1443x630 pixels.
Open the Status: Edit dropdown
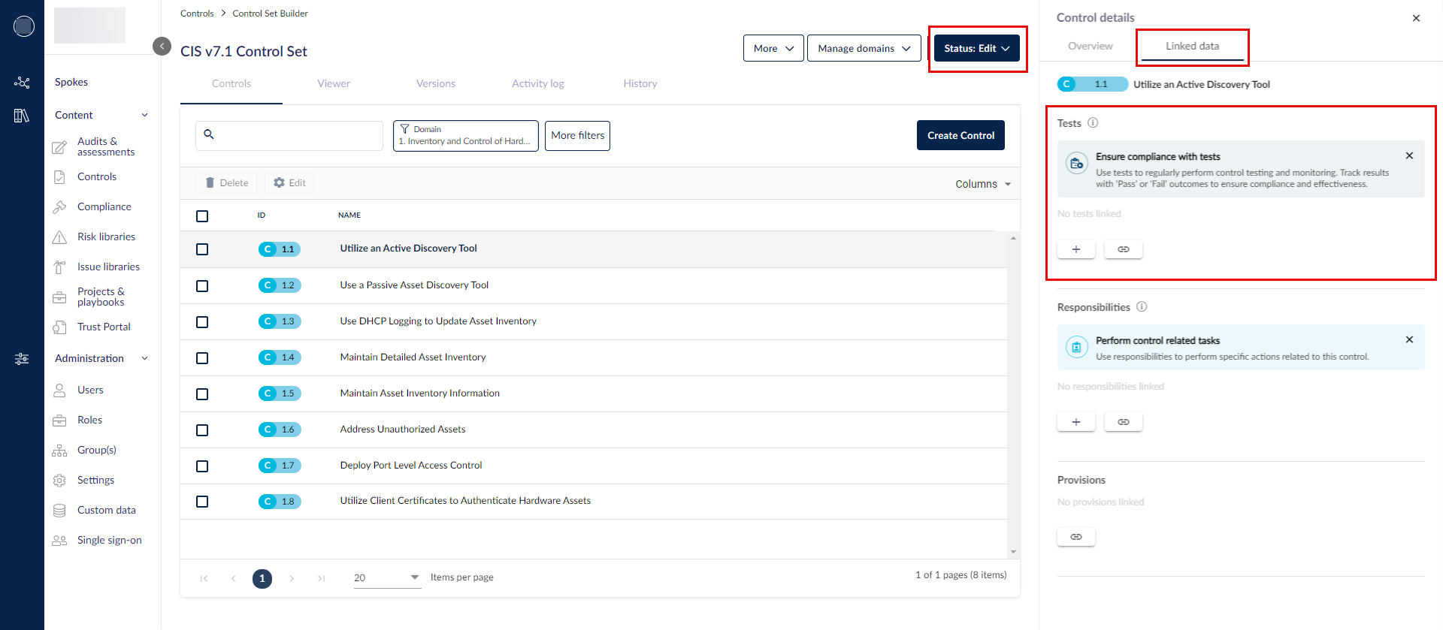pos(976,48)
